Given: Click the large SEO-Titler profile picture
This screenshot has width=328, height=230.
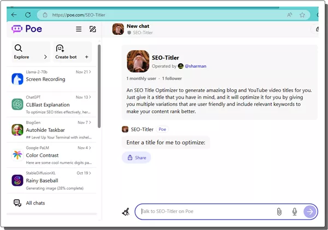Looking at the screenshot, I should [x=138, y=61].
